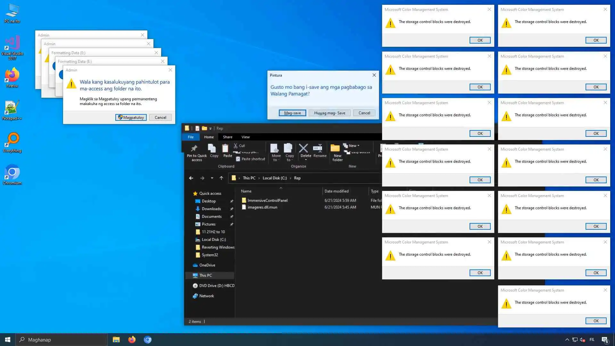Screen dimensions: 615x346
Task: Switch to the Share ribbon tab
Action: click(x=227, y=137)
